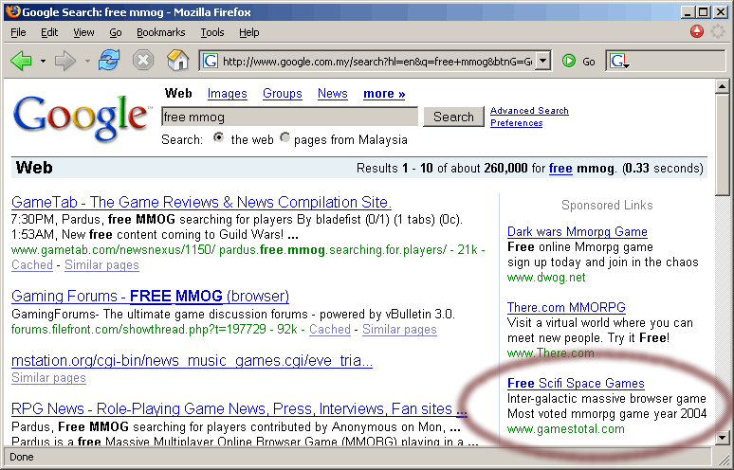Click the Advanced Search link
The image size is (734, 470).
(529, 111)
